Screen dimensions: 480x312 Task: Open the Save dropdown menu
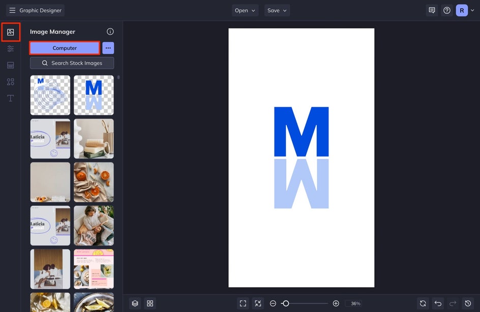tap(277, 10)
